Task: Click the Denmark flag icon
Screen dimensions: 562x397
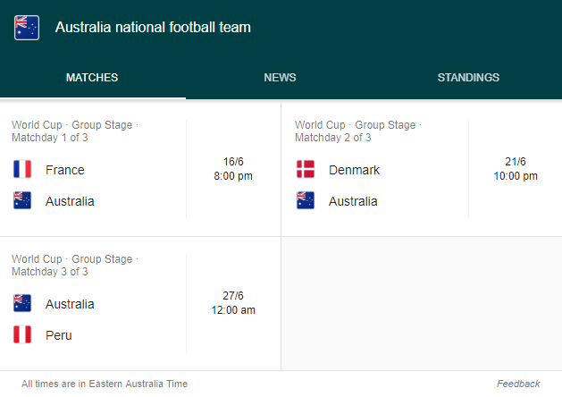Action: coord(306,169)
